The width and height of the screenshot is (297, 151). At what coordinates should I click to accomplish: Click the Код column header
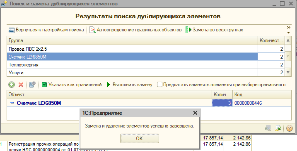point(262,94)
